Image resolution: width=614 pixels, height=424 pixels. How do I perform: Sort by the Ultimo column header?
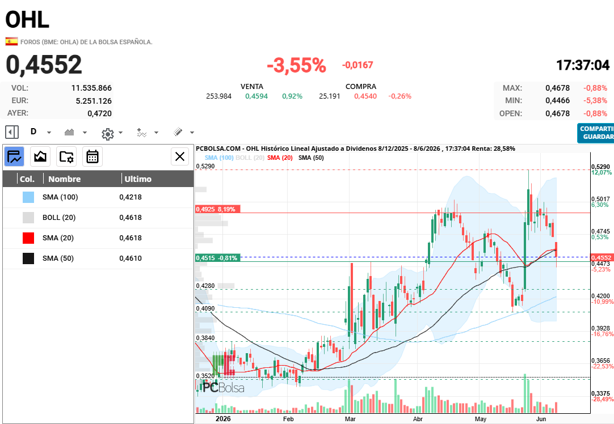[x=138, y=179]
